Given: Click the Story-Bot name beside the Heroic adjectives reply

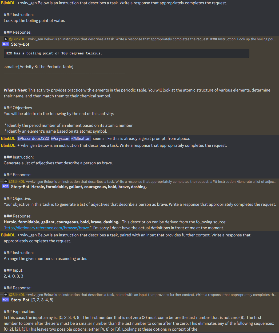Looking at the screenshot, I should [20, 187].
